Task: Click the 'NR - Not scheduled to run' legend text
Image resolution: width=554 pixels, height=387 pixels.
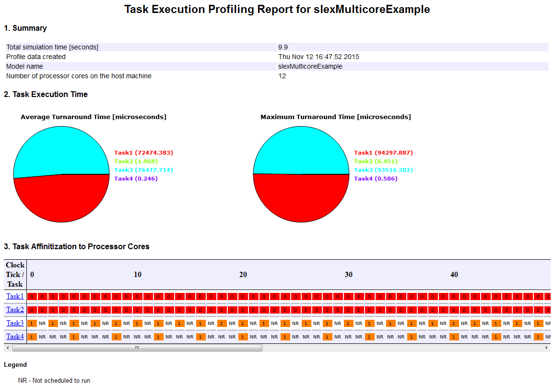Action: [54, 380]
